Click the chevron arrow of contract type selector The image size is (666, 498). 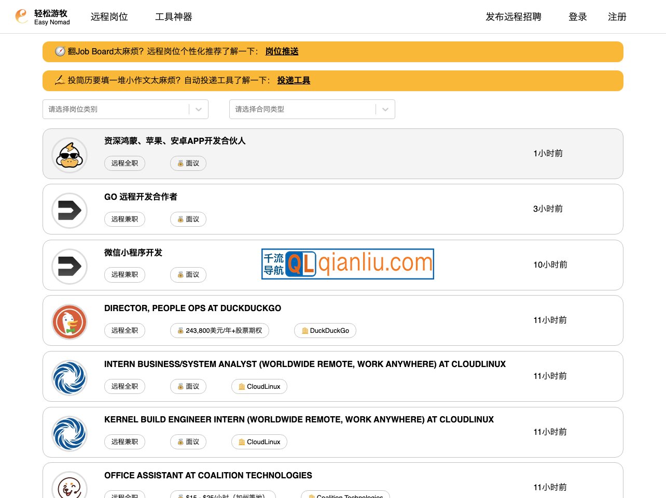(385, 109)
